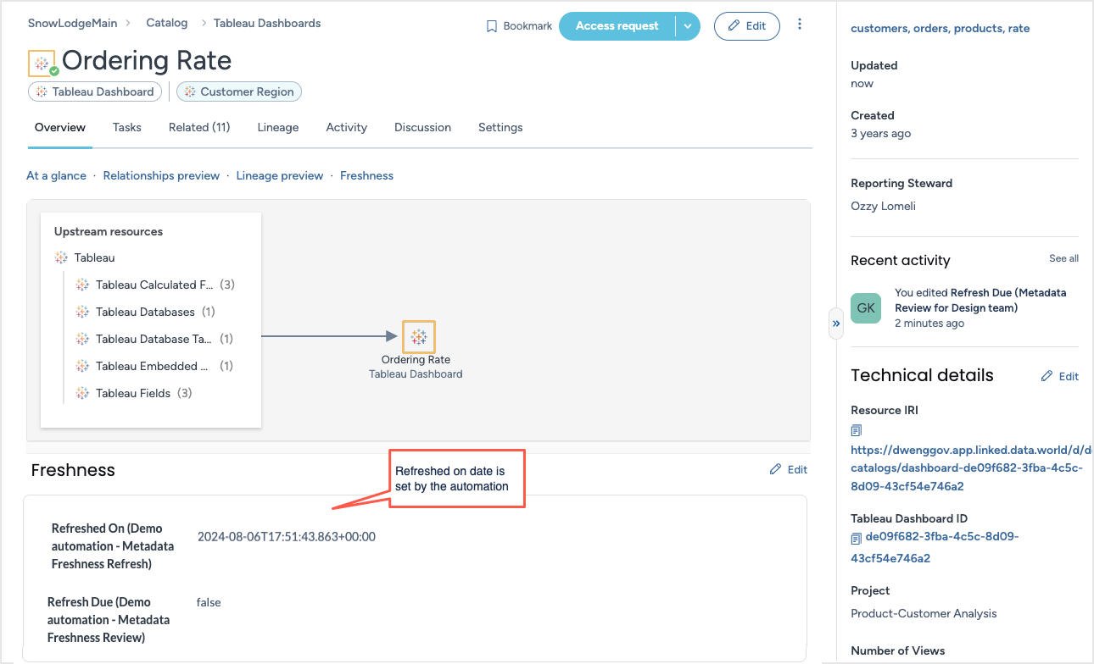Navigate to SnowLodgeMain in the breadcrumb
Viewport: 1094px width, 664px height.
pyautogui.click(x=72, y=23)
